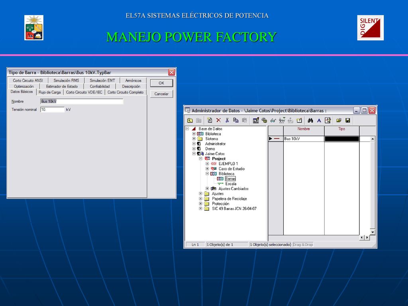Expand the top-level Biblioteca node

[194, 133]
